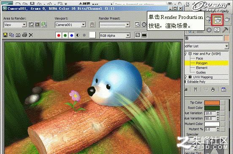Click the green Render Setup icon beside Auto Region
Image resolution: width=233 pixels, height=154 pixels.
(44, 24)
